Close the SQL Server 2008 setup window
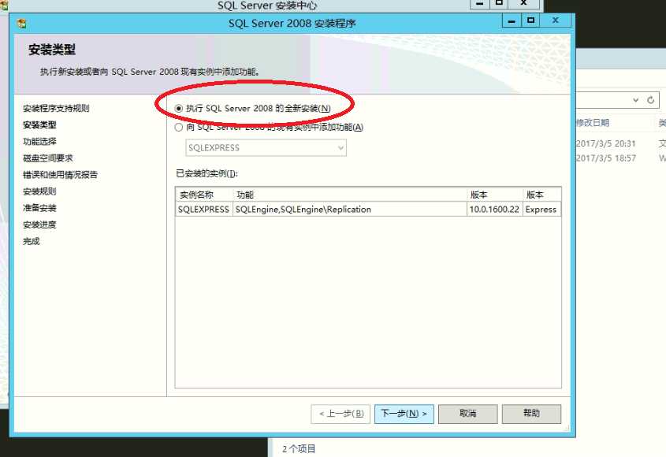 pos(556,20)
